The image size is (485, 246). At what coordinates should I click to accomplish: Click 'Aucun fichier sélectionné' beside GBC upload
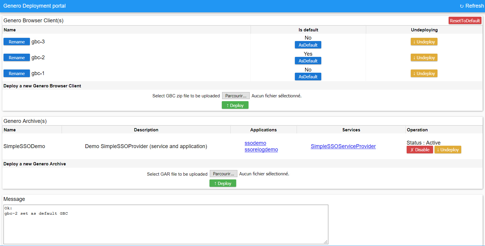(276, 96)
